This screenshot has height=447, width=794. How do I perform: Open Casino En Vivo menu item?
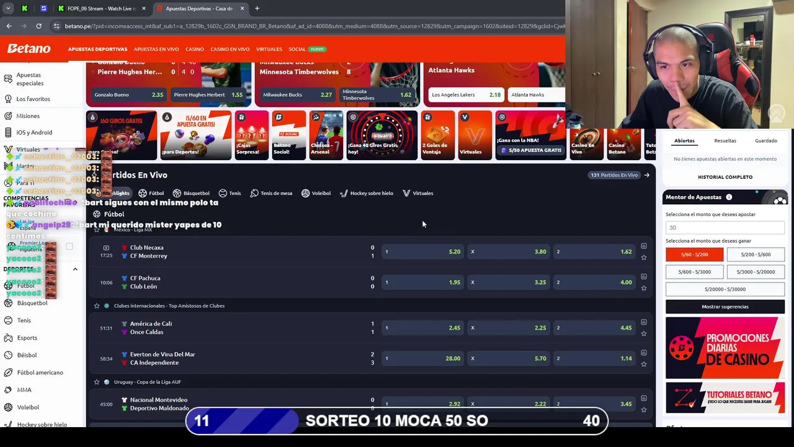[230, 49]
